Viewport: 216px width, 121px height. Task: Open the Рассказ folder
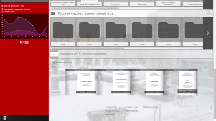(168, 32)
